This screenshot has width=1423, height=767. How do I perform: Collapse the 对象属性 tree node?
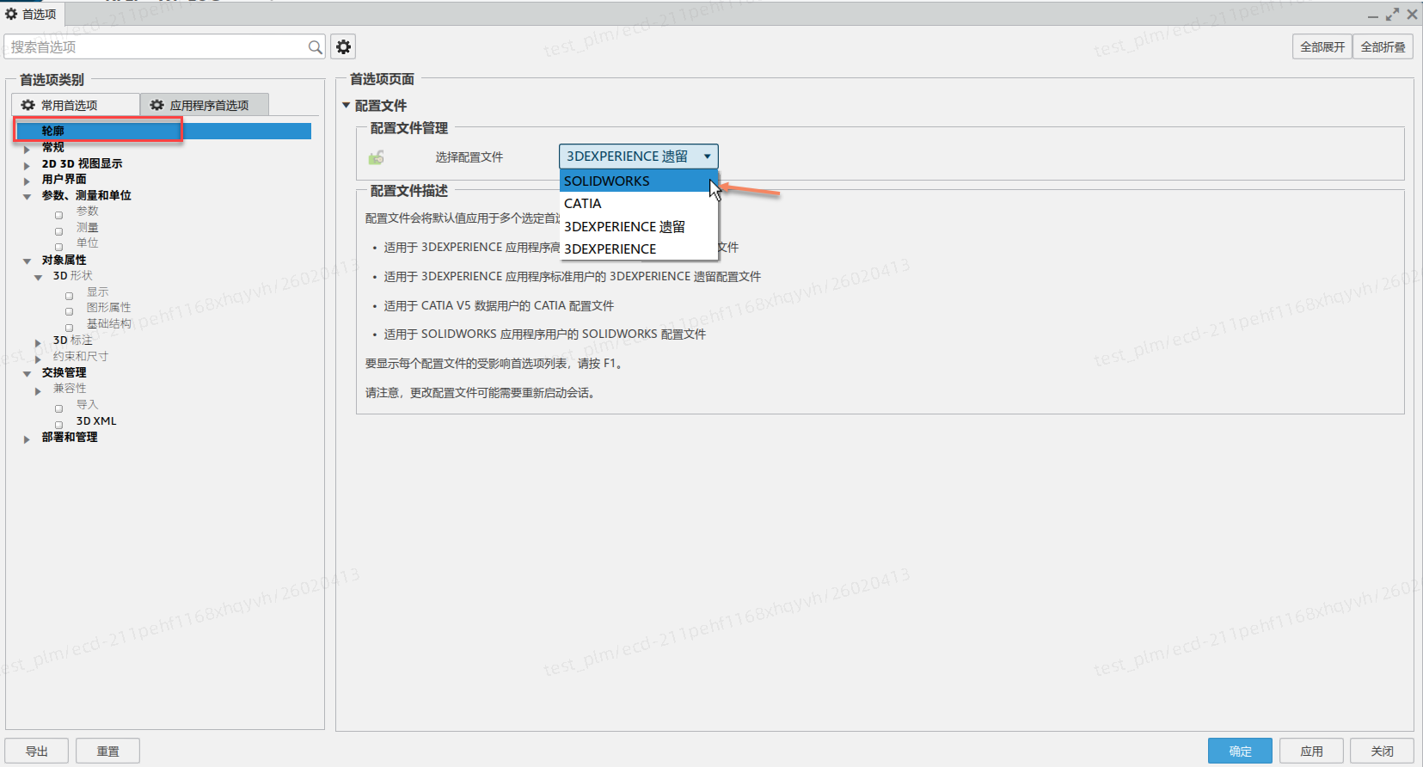[27, 261]
